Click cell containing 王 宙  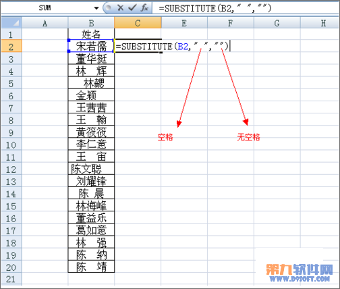(x=91, y=156)
